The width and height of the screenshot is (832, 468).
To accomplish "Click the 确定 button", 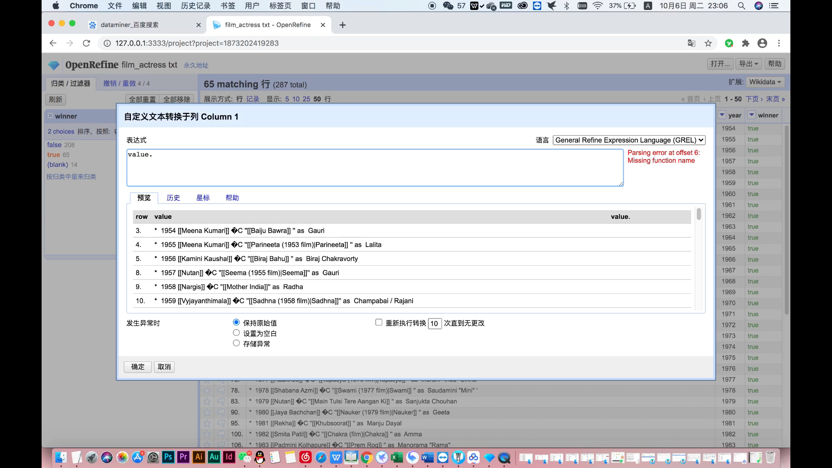I will pyautogui.click(x=138, y=367).
